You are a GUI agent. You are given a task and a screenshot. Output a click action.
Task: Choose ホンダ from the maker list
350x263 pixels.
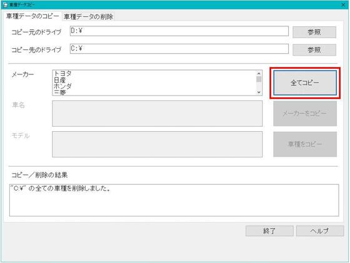pyautogui.click(x=62, y=86)
